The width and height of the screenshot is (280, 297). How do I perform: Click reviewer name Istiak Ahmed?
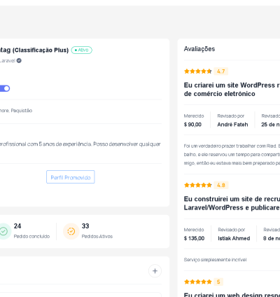tap(234, 238)
